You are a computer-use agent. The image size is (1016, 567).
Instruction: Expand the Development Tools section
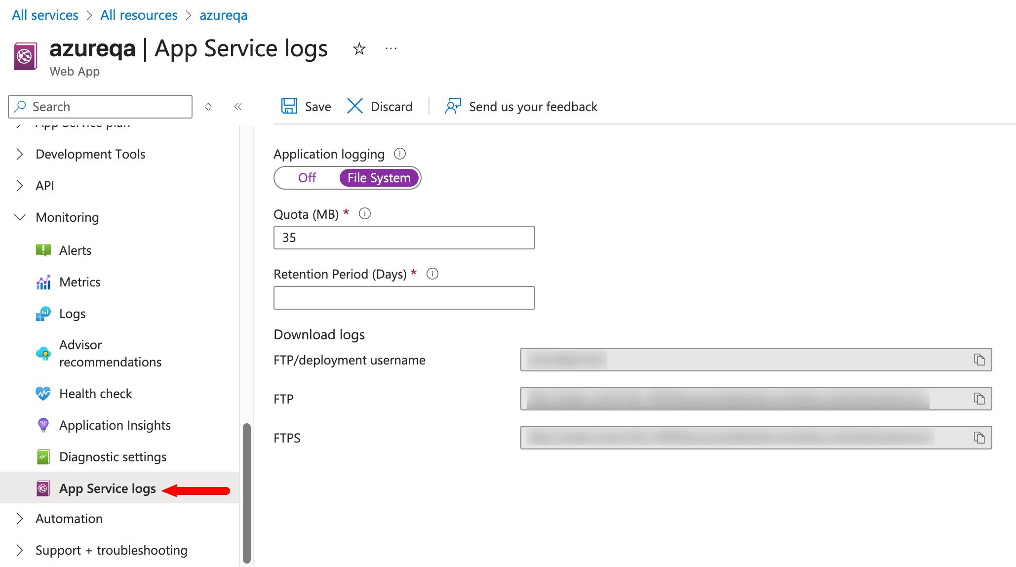click(20, 154)
